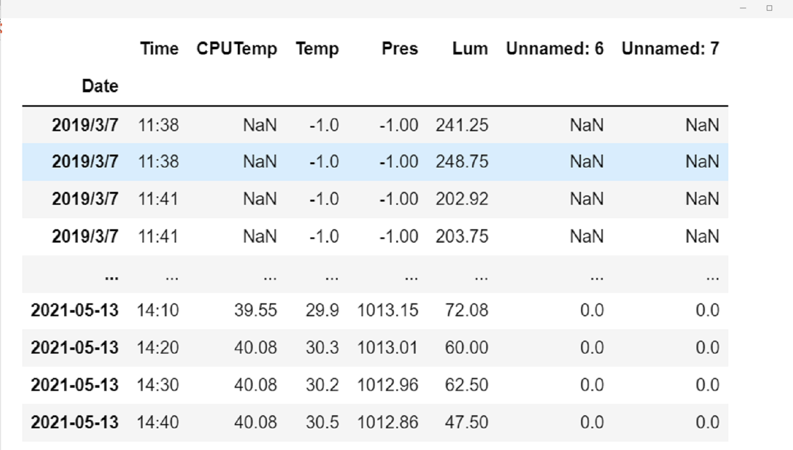Click the Lum cell showing 202.92

pyautogui.click(x=462, y=199)
